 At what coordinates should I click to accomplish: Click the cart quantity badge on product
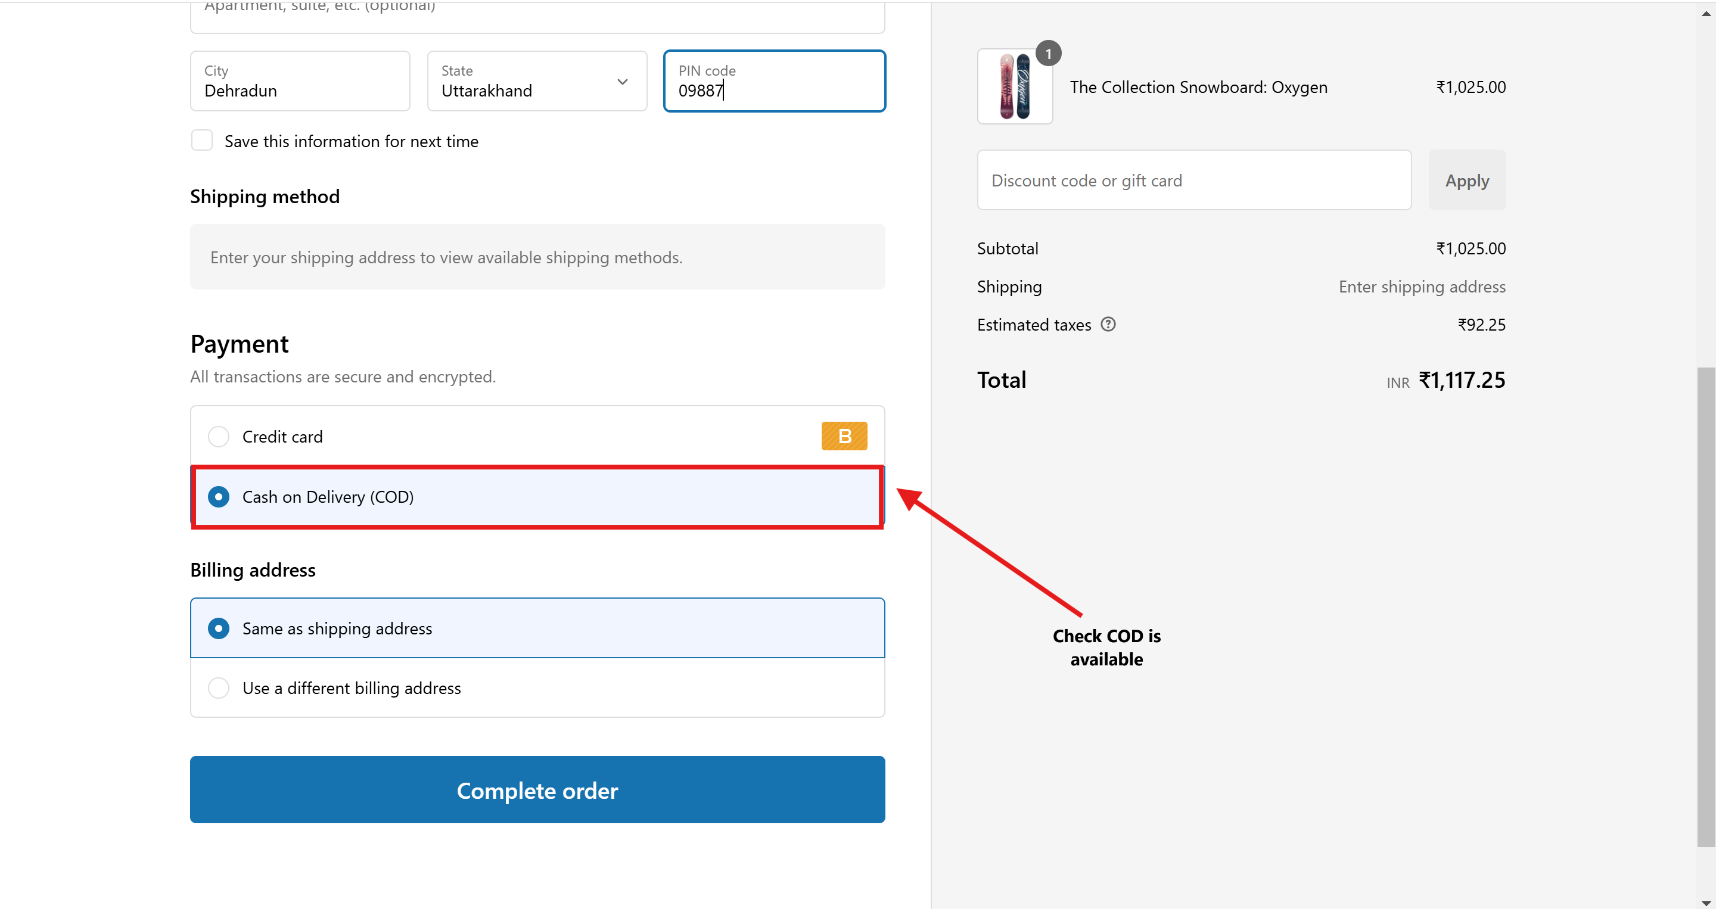click(x=1048, y=53)
